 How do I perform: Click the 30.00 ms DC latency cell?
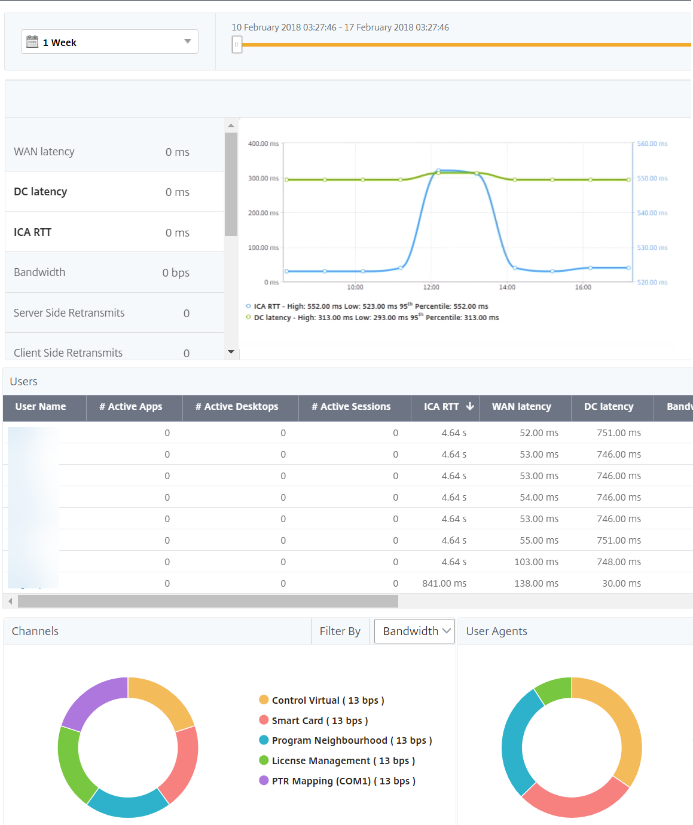(x=621, y=583)
